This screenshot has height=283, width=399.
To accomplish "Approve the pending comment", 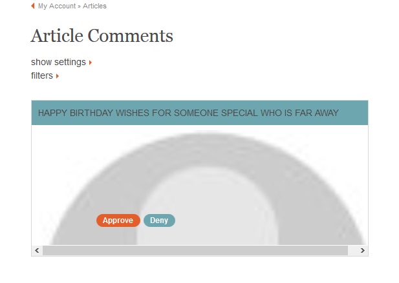I will pos(118,220).
